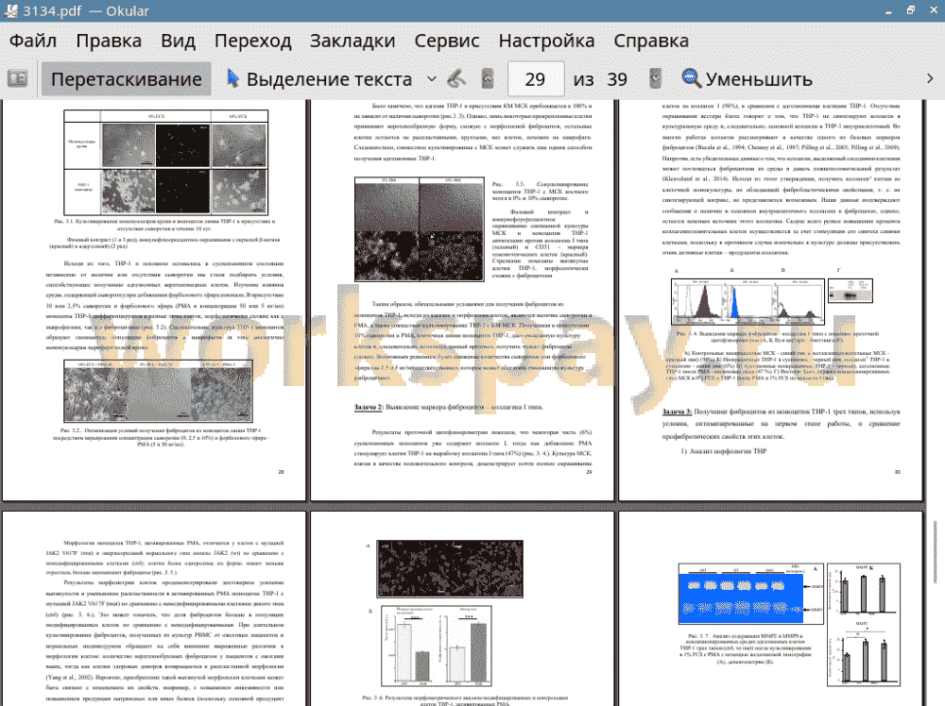945x706 pixels.
Task: Click the Okular app icon in title bar
Action: pos(10,10)
